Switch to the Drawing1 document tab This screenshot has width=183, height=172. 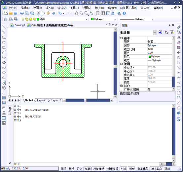(18, 25)
